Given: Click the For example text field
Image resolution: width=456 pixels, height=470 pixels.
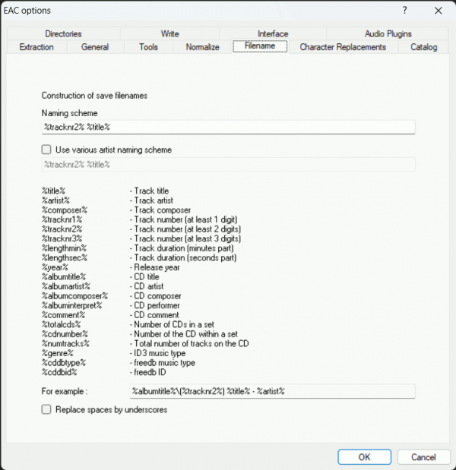Looking at the screenshot, I should point(272,391).
